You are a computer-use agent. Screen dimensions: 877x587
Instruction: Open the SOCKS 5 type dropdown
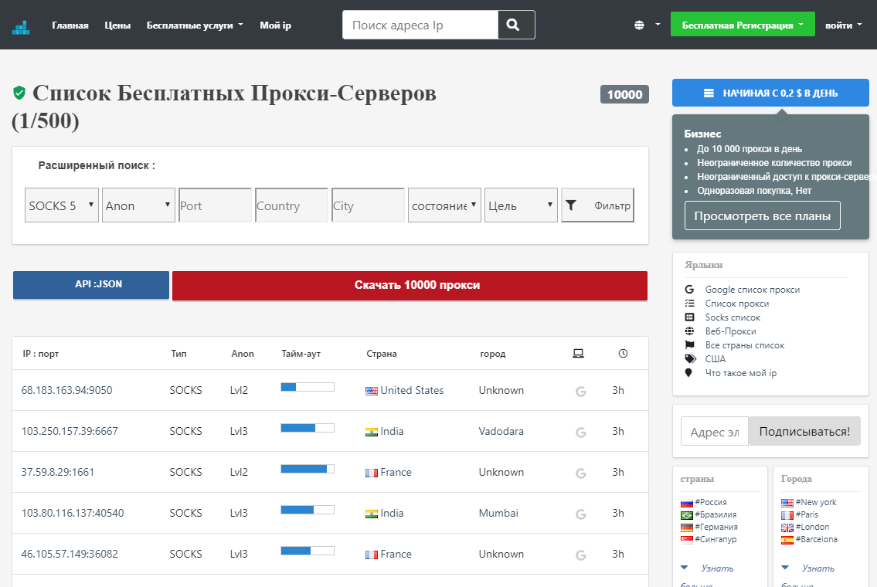tap(62, 205)
